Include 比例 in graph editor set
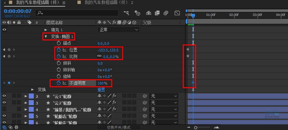Viewport: 288px width, 130px height. pos(65,56)
